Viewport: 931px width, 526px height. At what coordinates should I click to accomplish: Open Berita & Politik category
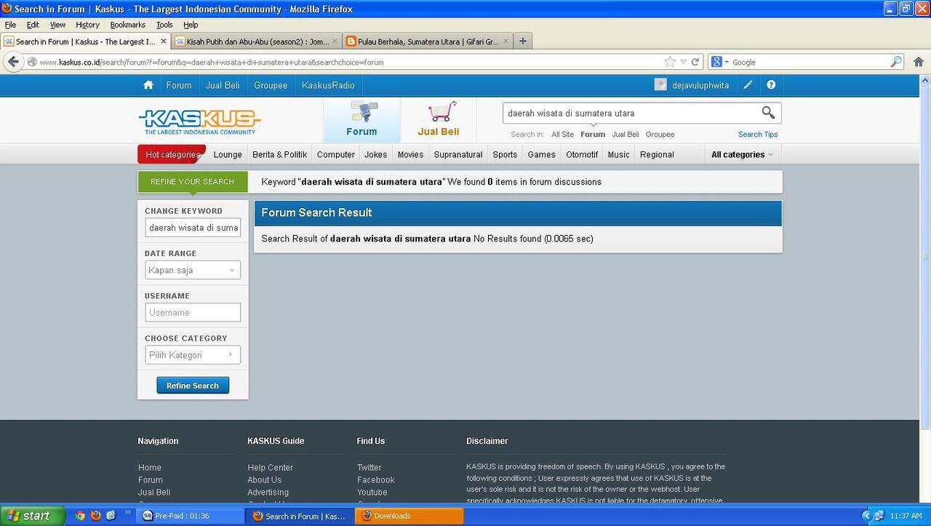279,154
